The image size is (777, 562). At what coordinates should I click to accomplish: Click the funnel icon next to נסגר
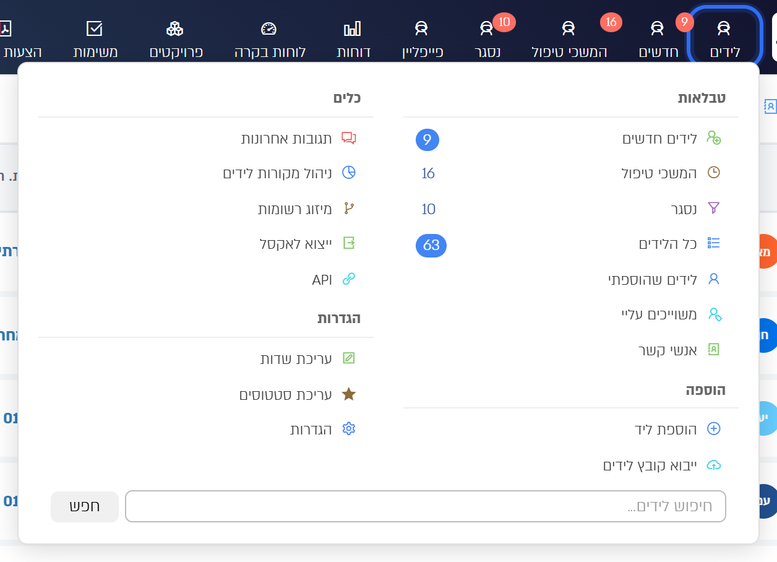point(714,209)
